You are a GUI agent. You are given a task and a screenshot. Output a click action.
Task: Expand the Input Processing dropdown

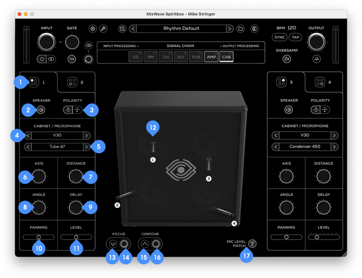[121, 46]
